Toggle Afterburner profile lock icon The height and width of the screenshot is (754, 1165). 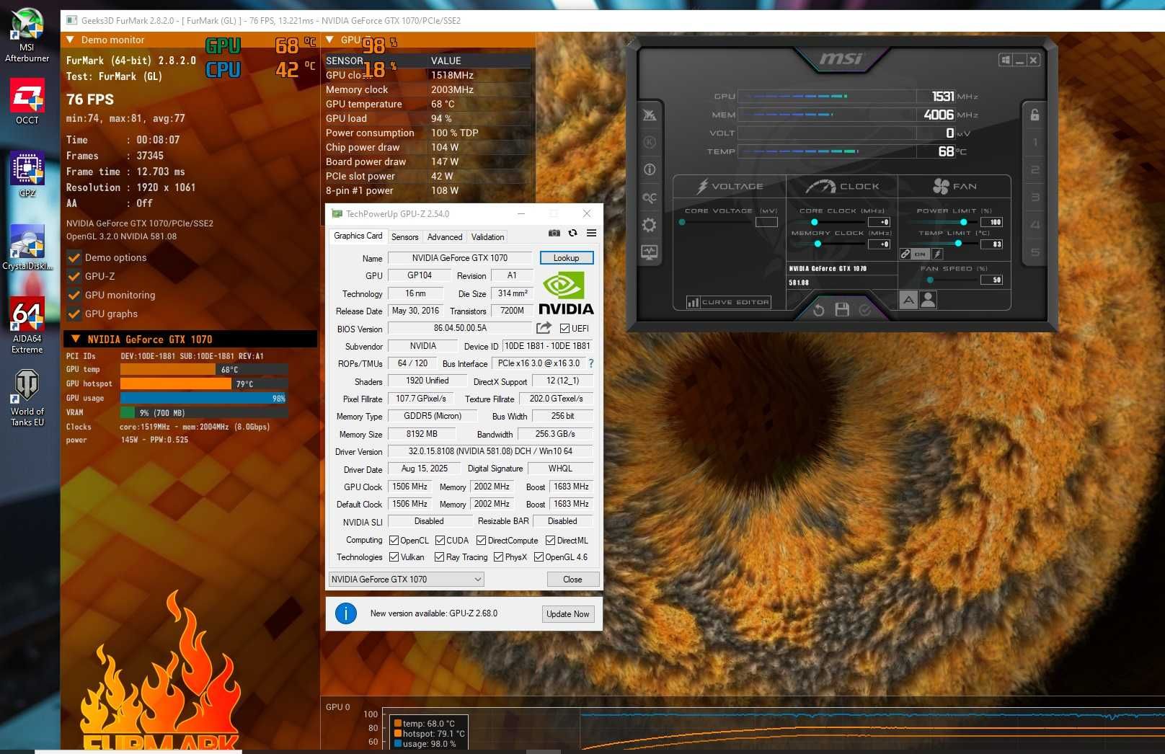point(1035,115)
